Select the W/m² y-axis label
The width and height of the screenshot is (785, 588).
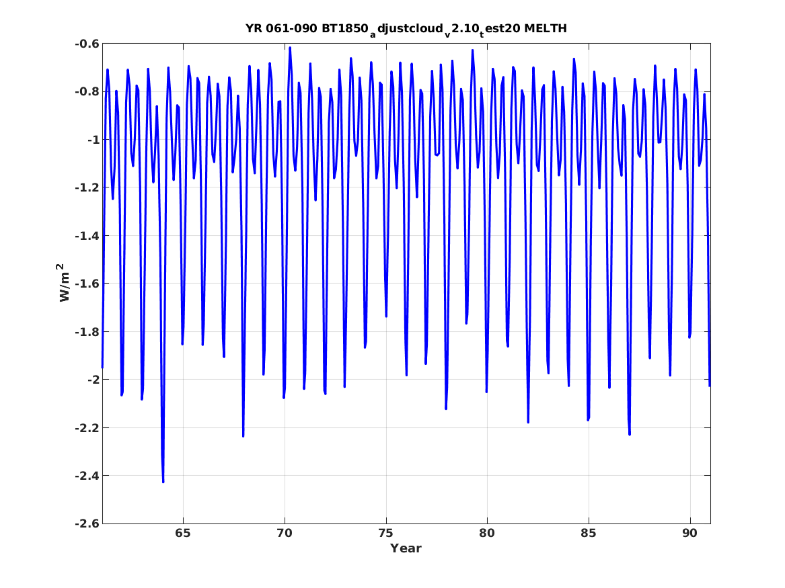[64, 282]
